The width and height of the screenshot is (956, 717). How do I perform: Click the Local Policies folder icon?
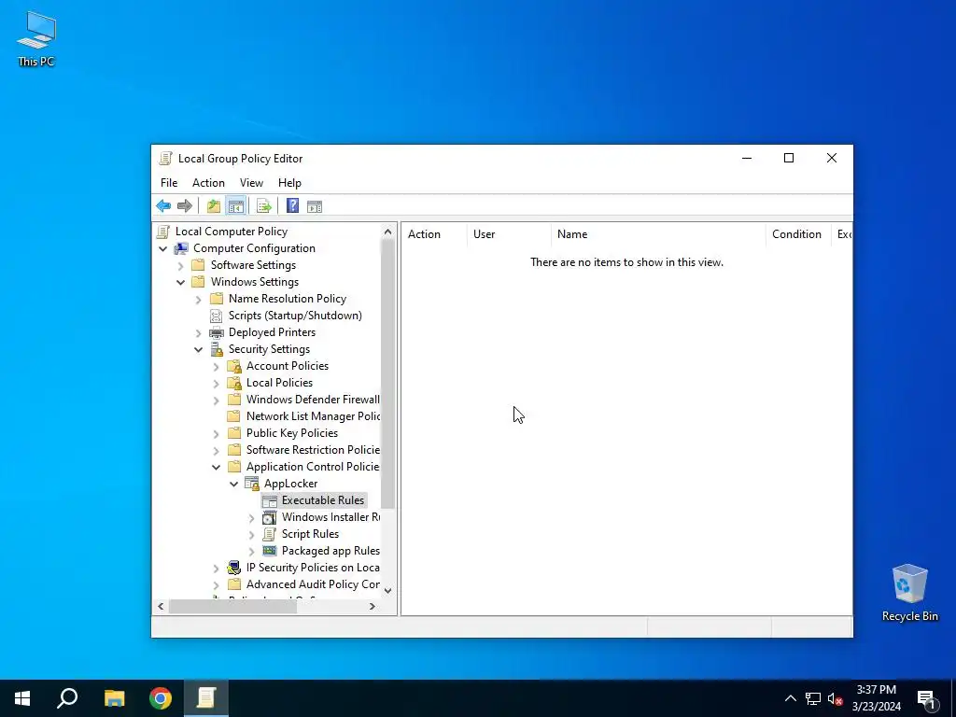point(234,383)
